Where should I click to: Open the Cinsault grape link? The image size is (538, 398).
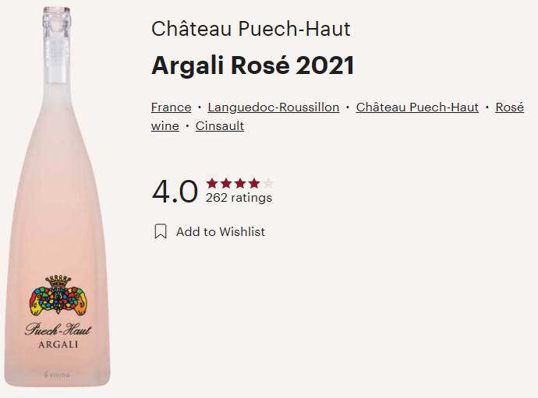pyautogui.click(x=220, y=126)
